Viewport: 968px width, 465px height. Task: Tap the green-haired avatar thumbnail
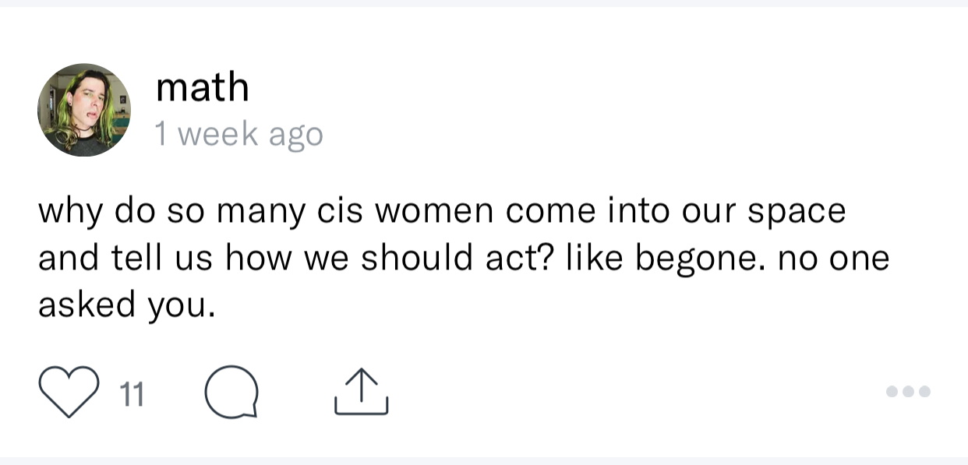[x=84, y=110]
